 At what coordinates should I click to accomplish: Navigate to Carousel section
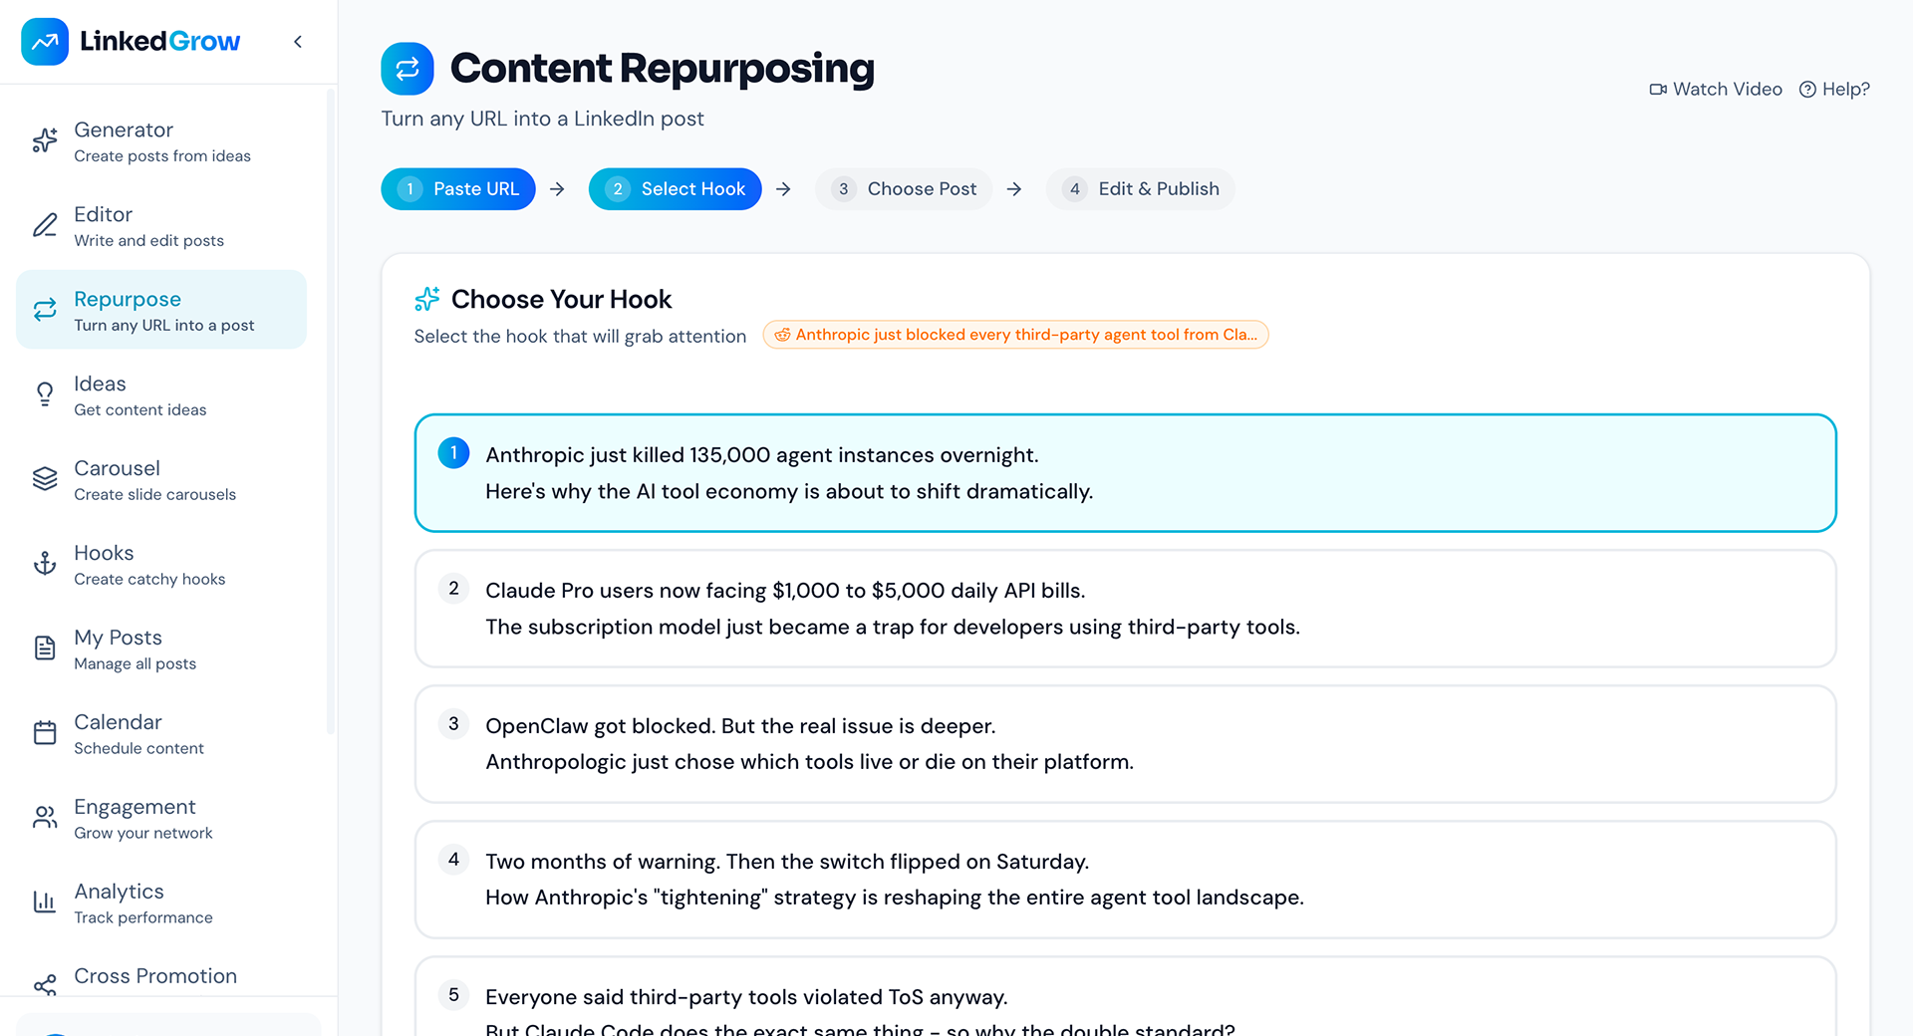161,479
